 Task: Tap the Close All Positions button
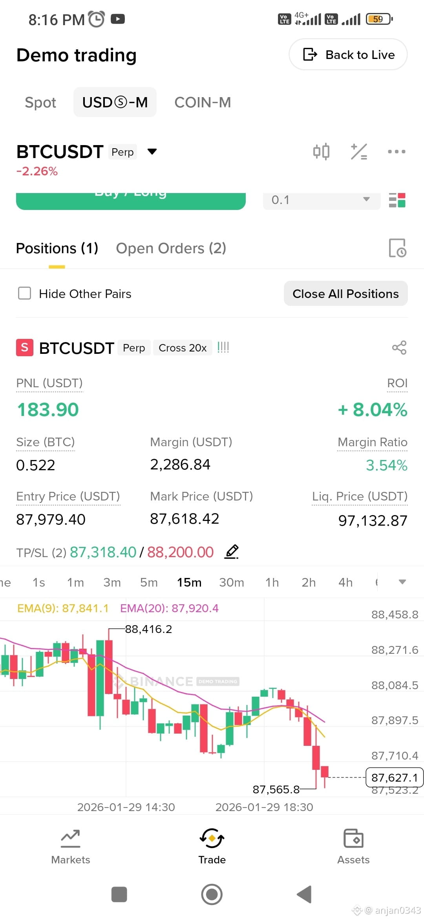click(346, 293)
